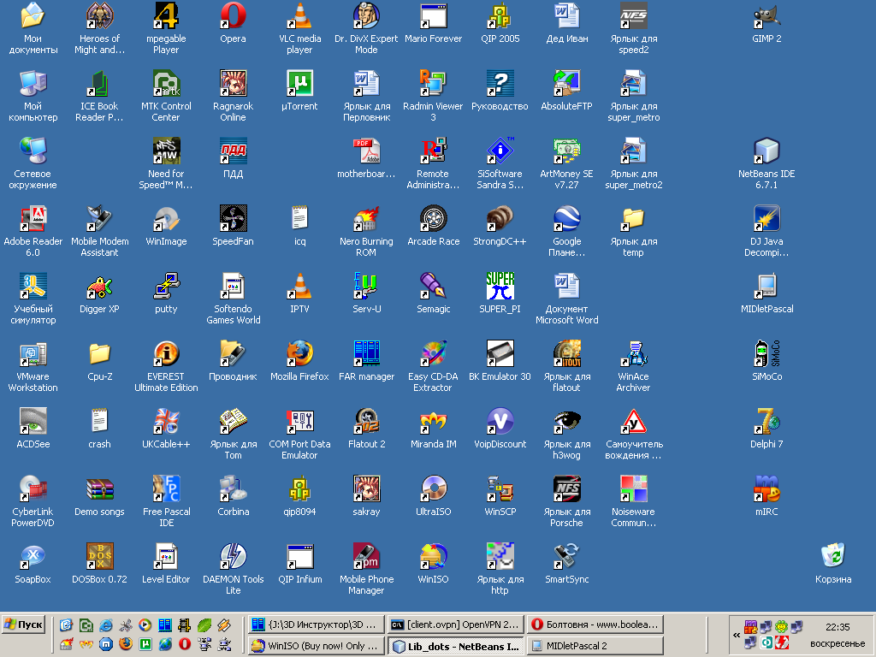Screen dimensions: 876x657
Task: Click the system tray clock showing 22:35
Action: [838, 627]
